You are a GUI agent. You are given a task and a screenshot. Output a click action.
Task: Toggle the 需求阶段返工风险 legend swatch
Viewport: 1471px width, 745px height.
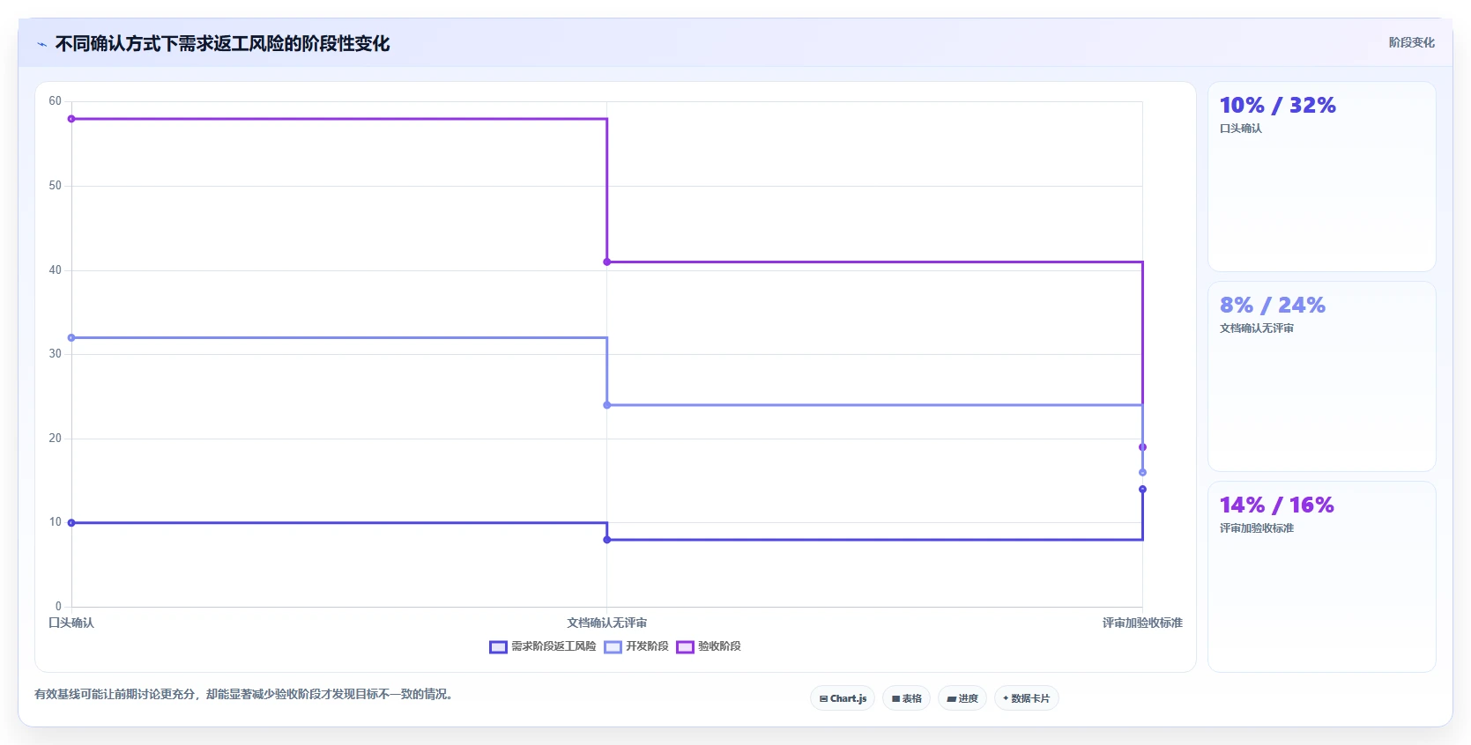498,646
